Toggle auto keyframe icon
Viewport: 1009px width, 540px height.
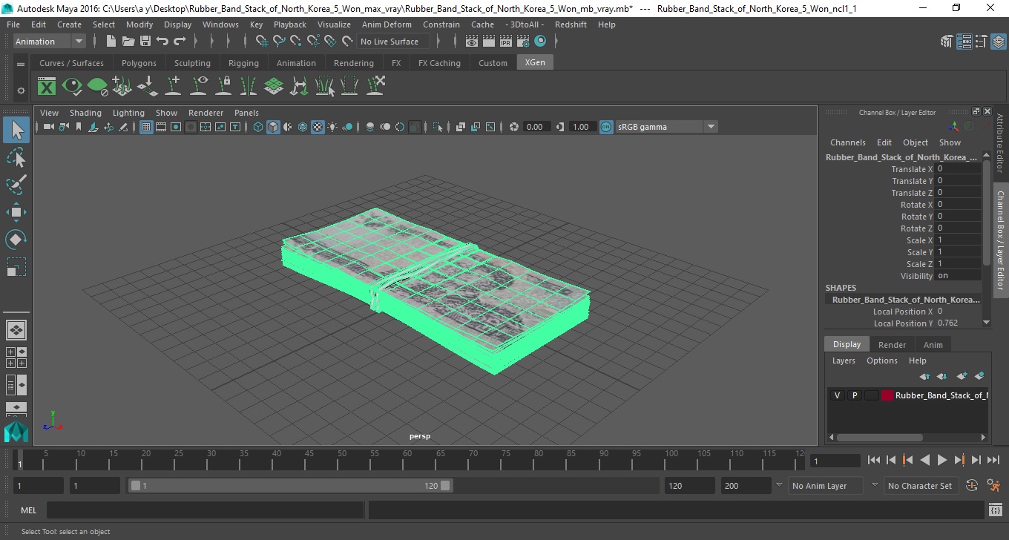(973, 486)
